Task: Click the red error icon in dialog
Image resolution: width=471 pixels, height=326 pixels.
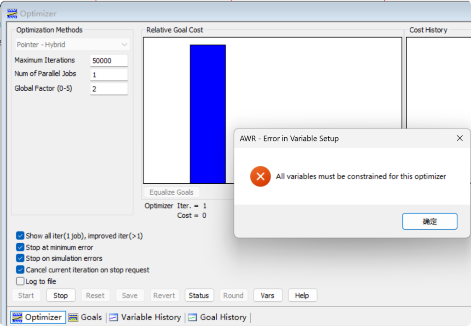Action: tap(260, 176)
